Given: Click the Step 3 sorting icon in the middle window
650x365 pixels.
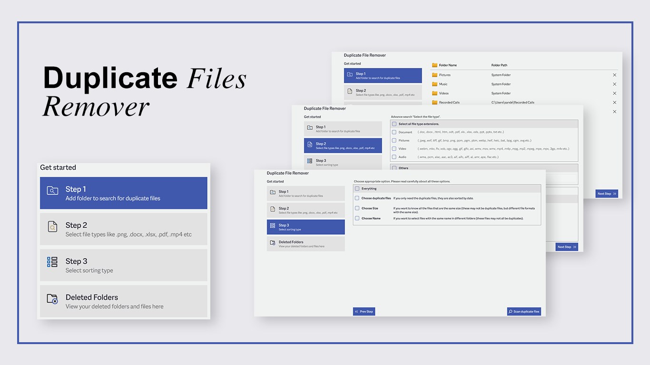Looking at the screenshot, I should tap(310, 161).
